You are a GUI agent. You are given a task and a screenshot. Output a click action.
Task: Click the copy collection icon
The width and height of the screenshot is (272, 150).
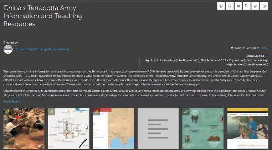click(221, 6)
